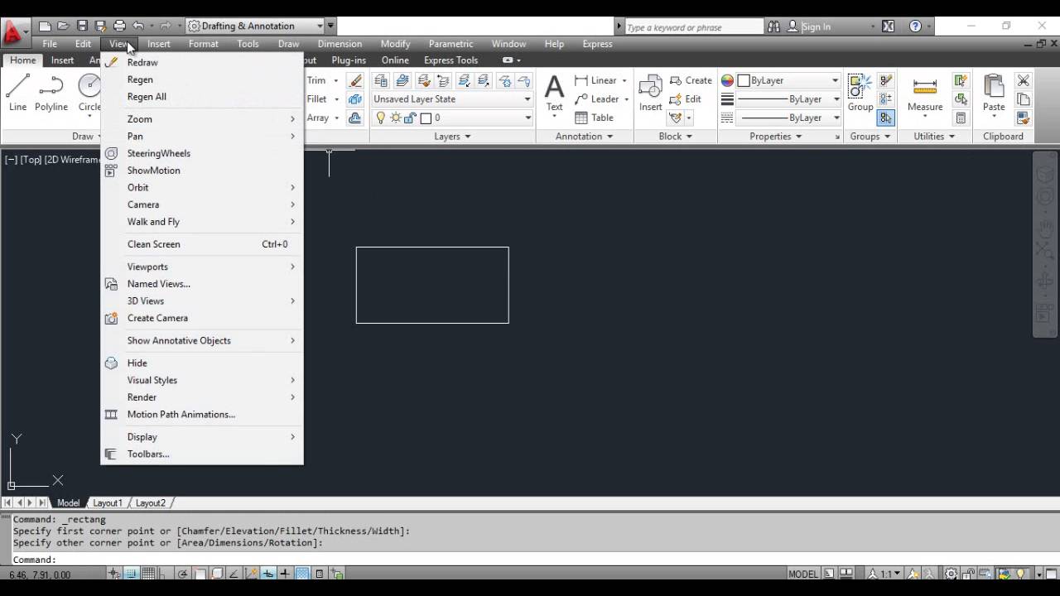
Task: Select the Polyline tool
Action: point(51,92)
